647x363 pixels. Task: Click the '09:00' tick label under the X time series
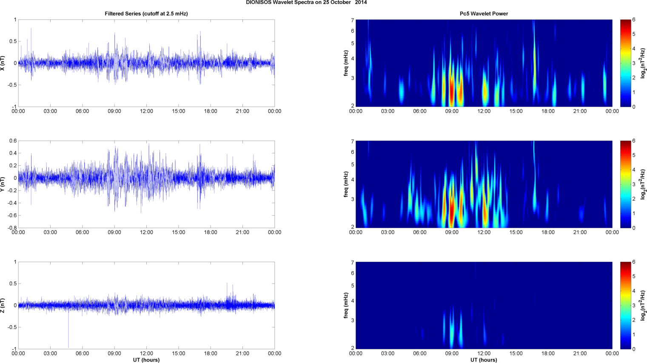(x=114, y=111)
